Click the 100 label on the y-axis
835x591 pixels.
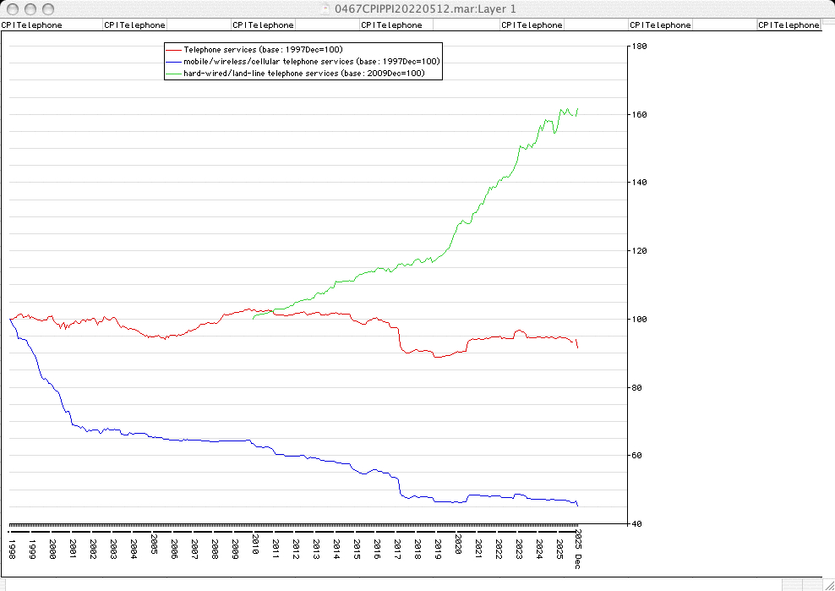pos(640,320)
